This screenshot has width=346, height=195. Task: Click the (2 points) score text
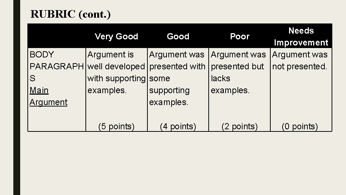tap(240, 126)
